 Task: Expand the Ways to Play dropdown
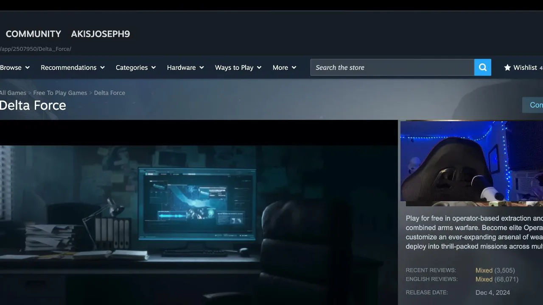pyautogui.click(x=238, y=67)
